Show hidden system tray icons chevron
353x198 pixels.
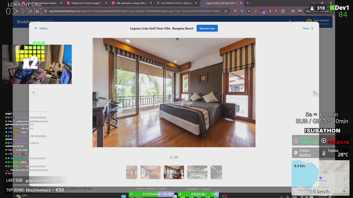click(281, 197)
